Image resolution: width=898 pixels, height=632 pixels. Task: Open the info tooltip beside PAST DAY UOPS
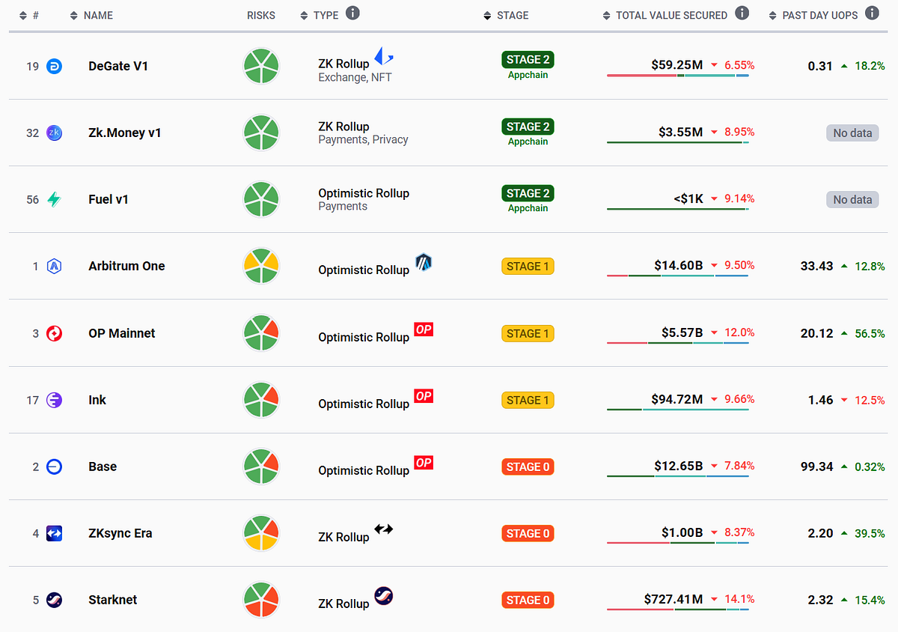[871, 12]
